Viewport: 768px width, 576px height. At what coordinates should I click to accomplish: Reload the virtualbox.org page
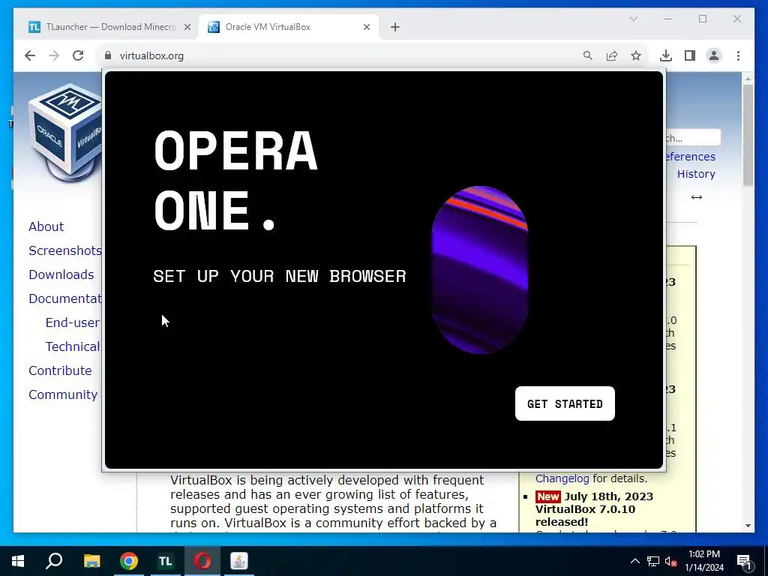pos(78,55)
